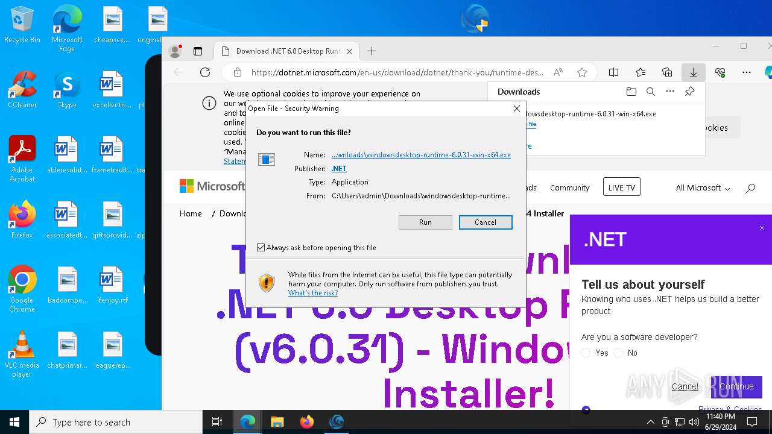
Task: Toggle Edge split screen view
Action: (613, 72)
